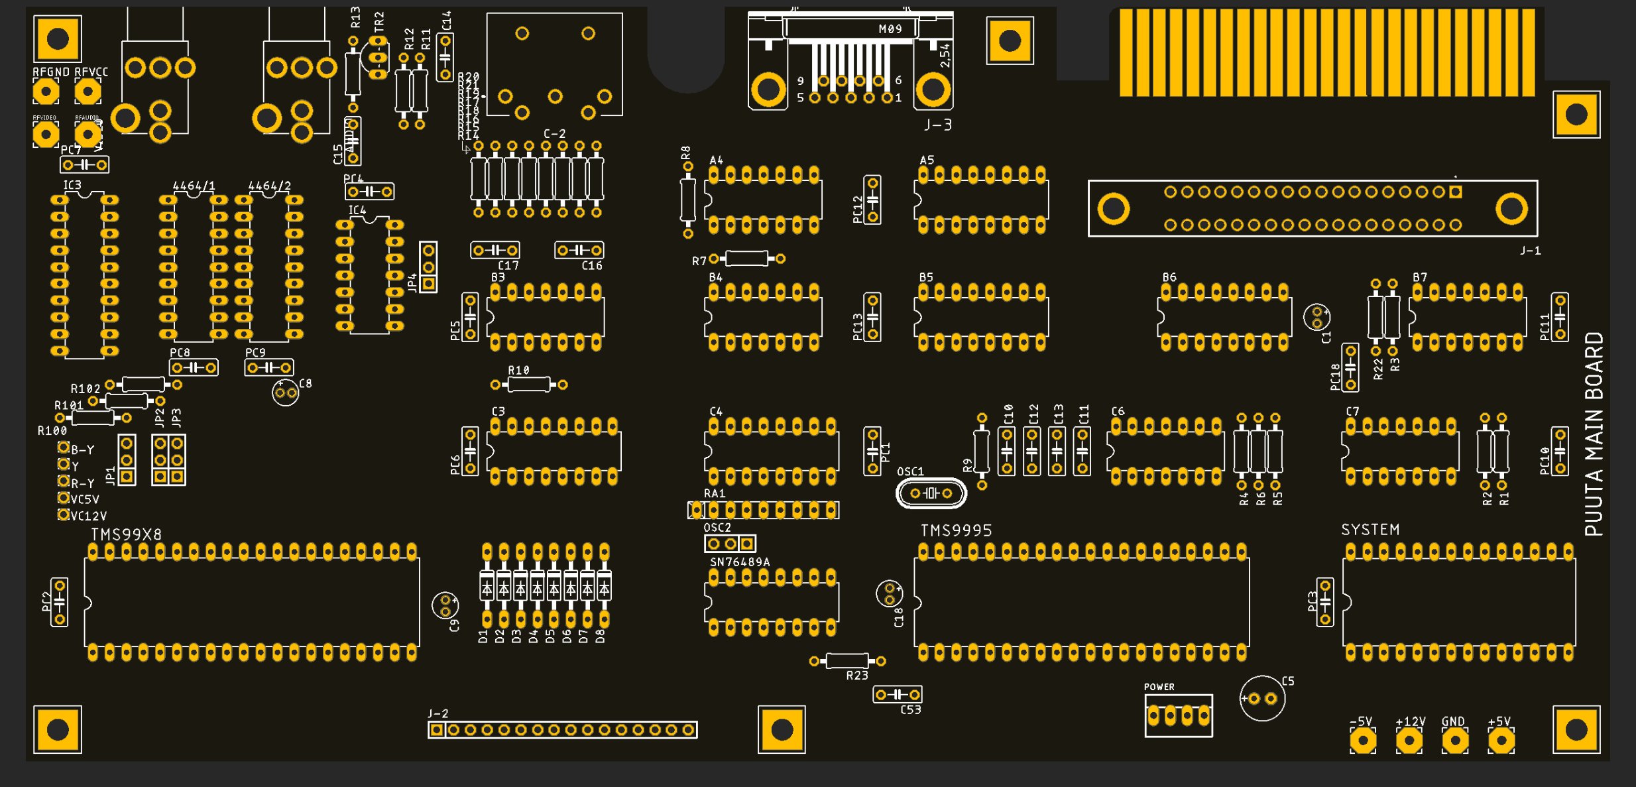The width and height of the screenshot is (1636, 787).
Task: Select the PC8 bypass capacitor footprint
Action: 194,367
